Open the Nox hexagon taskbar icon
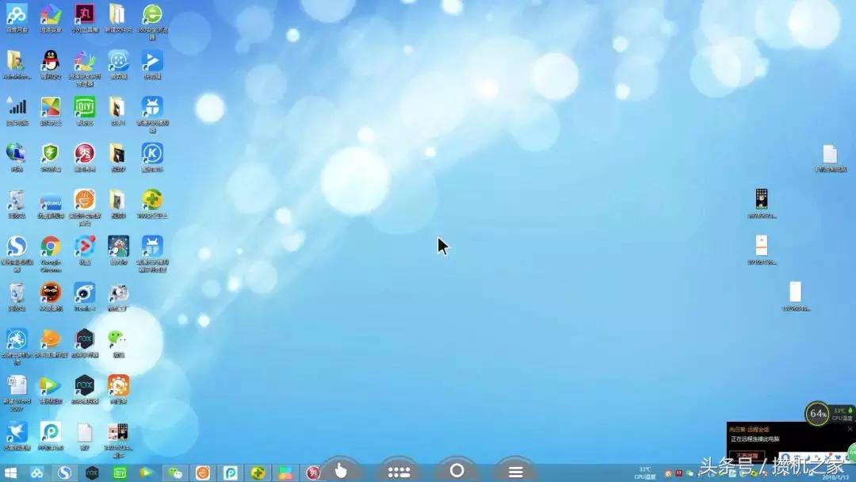This screenshot has width=856, height=482. (x=92, y=472)
